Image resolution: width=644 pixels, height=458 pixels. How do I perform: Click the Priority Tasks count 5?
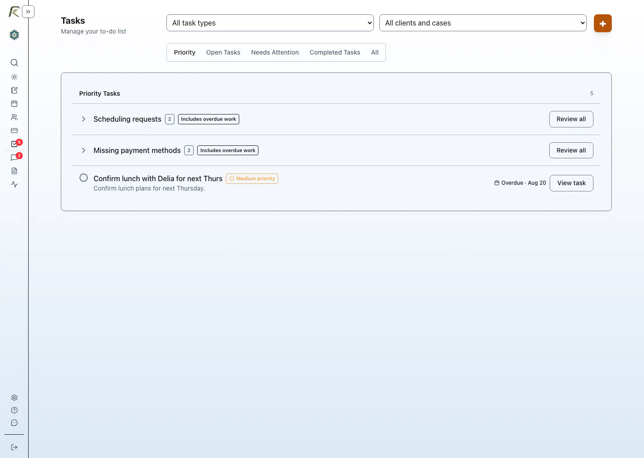[592, 93]
